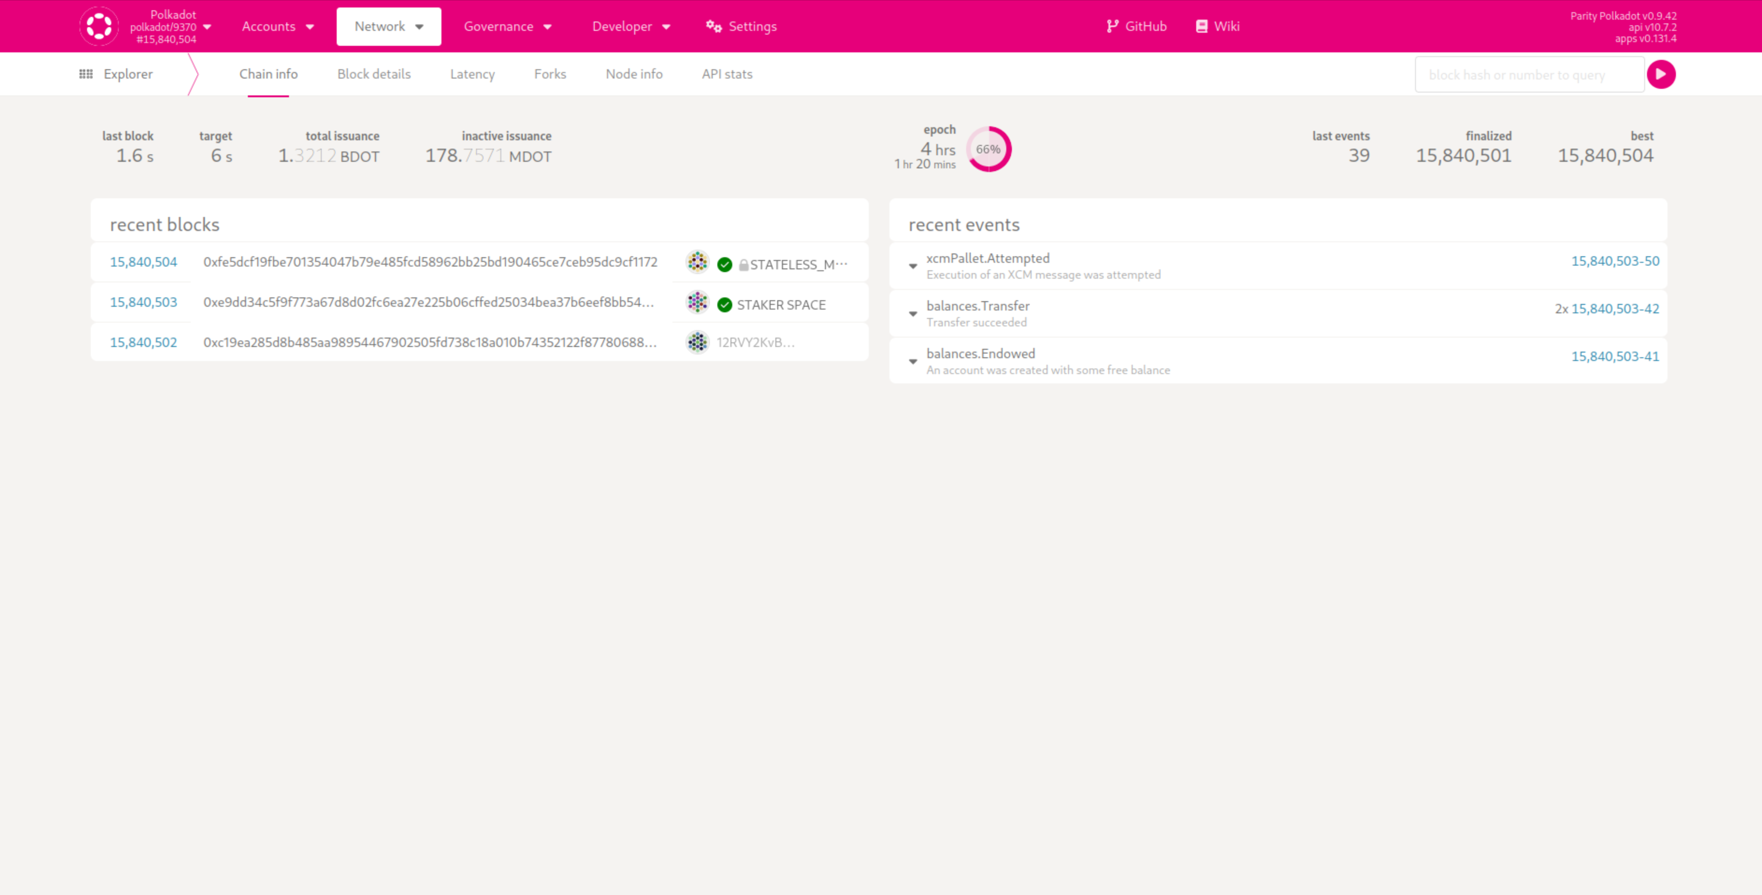Expand the balances.Endowed event
This screenshot has height=895, width=1762.
pos(912,361)
